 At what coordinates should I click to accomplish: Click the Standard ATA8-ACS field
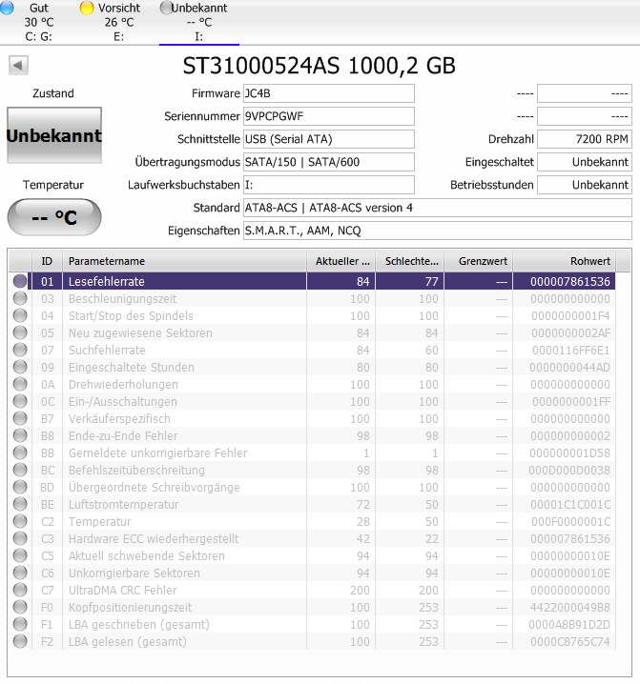pyautogui.click(x=437, y=208)
